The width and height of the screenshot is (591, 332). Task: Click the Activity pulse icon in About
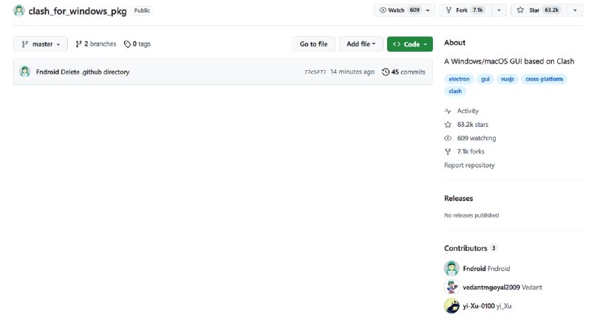click(x=448, y=111)
